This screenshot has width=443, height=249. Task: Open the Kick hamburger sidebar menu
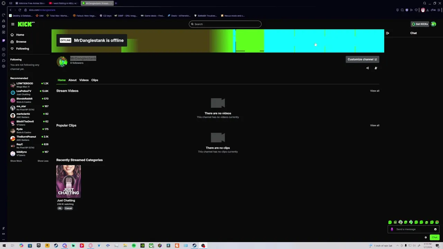[x=12, y=24]
